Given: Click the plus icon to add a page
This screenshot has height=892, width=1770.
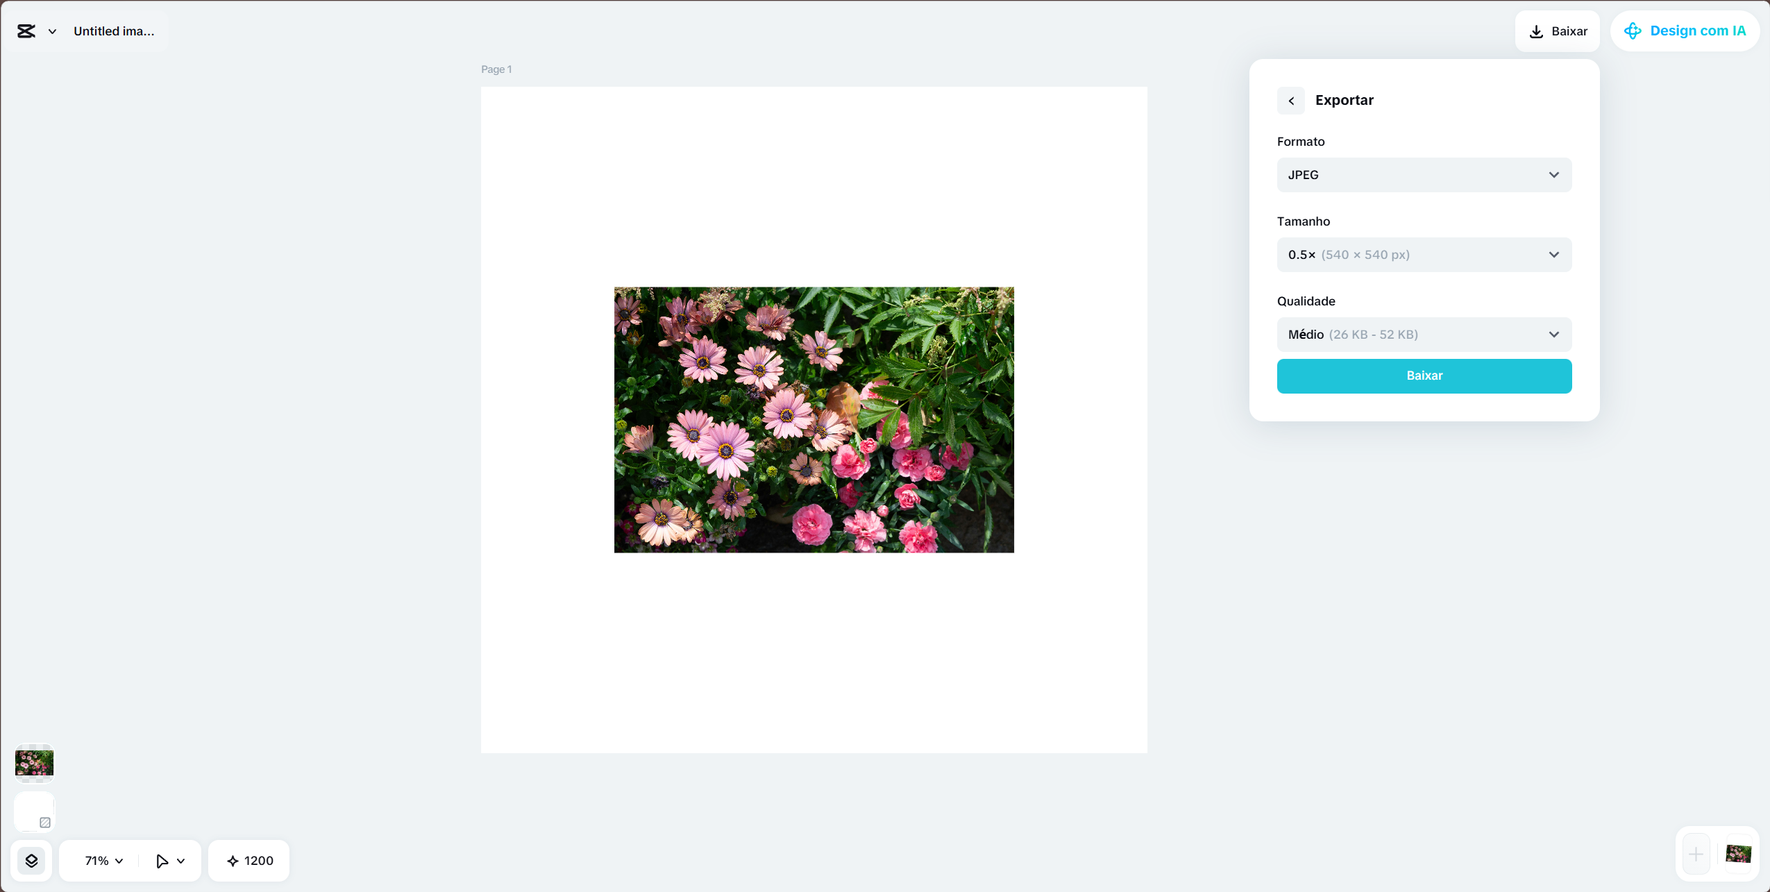Looking at the screenshot, I should tap(1694, 854).
